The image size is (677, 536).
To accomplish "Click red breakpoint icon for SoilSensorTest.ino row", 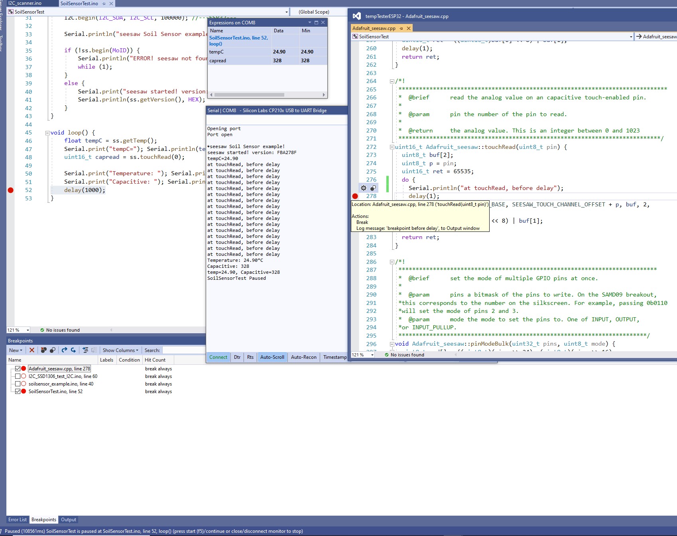I will (x=24, y=391).
